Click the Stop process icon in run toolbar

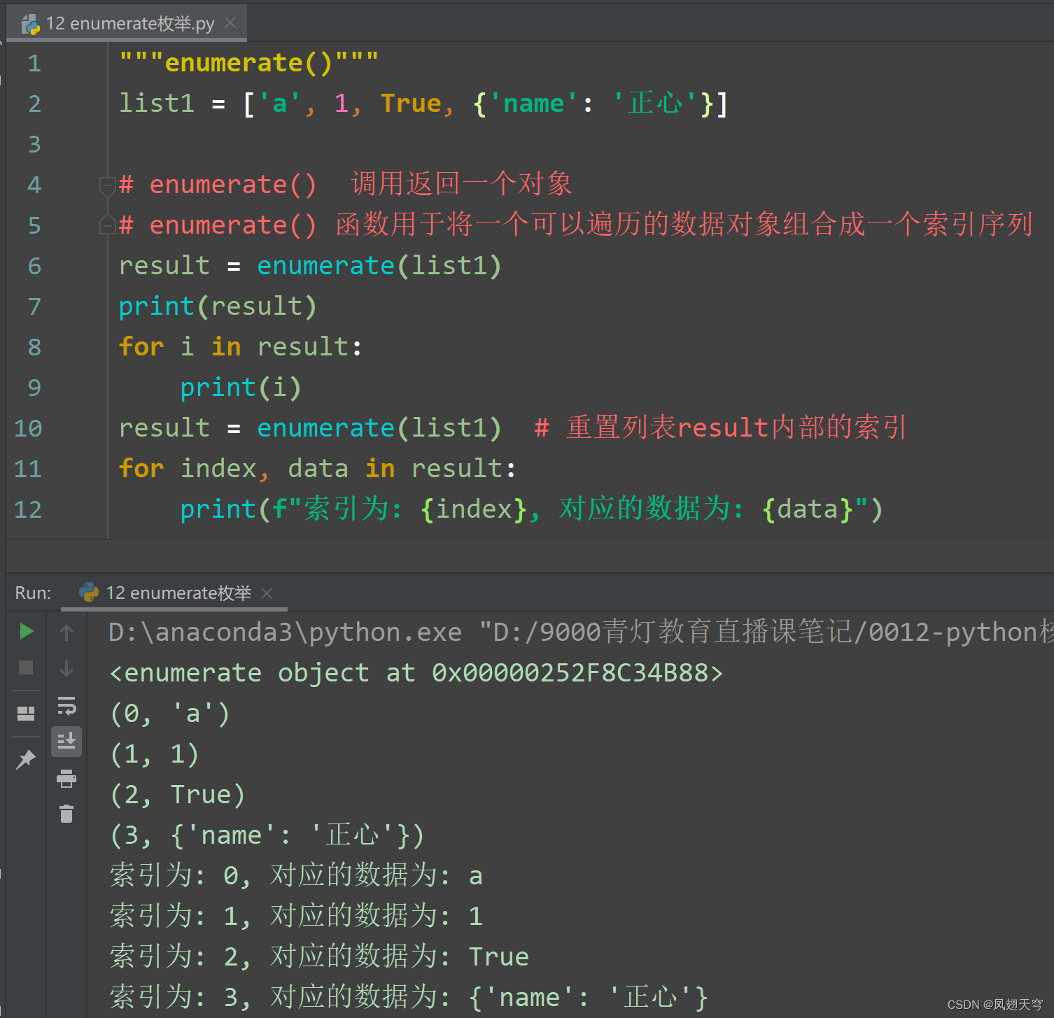click(26, 668)
